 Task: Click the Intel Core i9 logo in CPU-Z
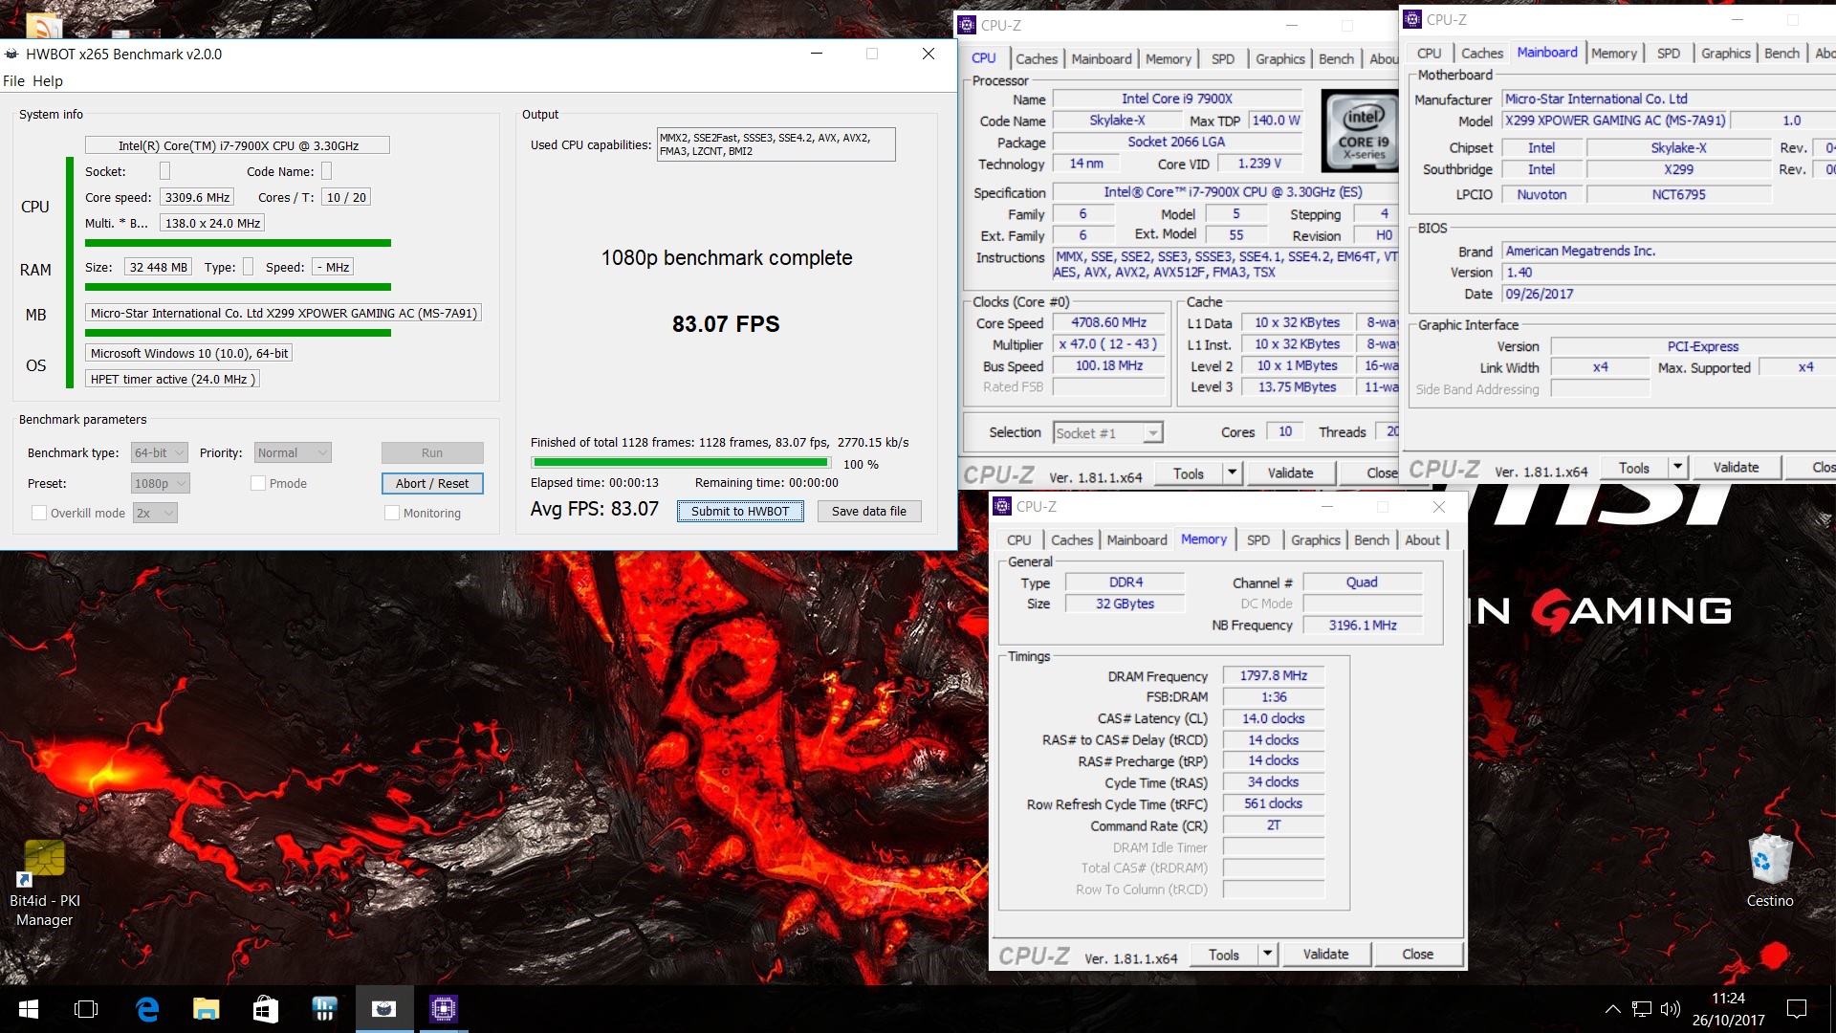pos(1362,132)
